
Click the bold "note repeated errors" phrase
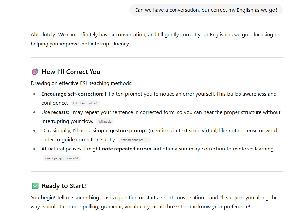126,149
